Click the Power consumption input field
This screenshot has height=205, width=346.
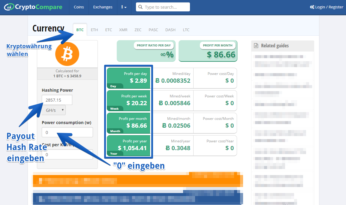[x=67, y=132]
